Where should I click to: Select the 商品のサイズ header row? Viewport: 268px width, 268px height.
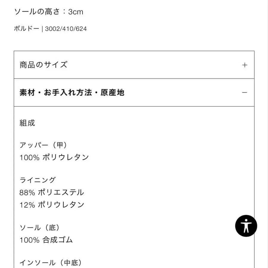43,65
